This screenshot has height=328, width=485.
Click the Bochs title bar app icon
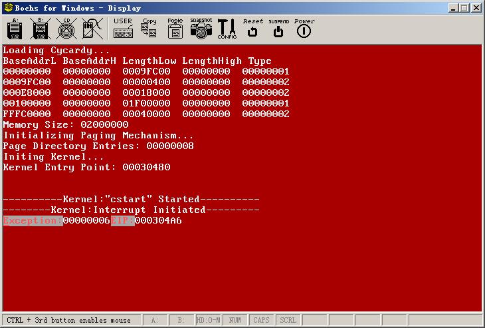pyautogui.click(x=9, y=8)
